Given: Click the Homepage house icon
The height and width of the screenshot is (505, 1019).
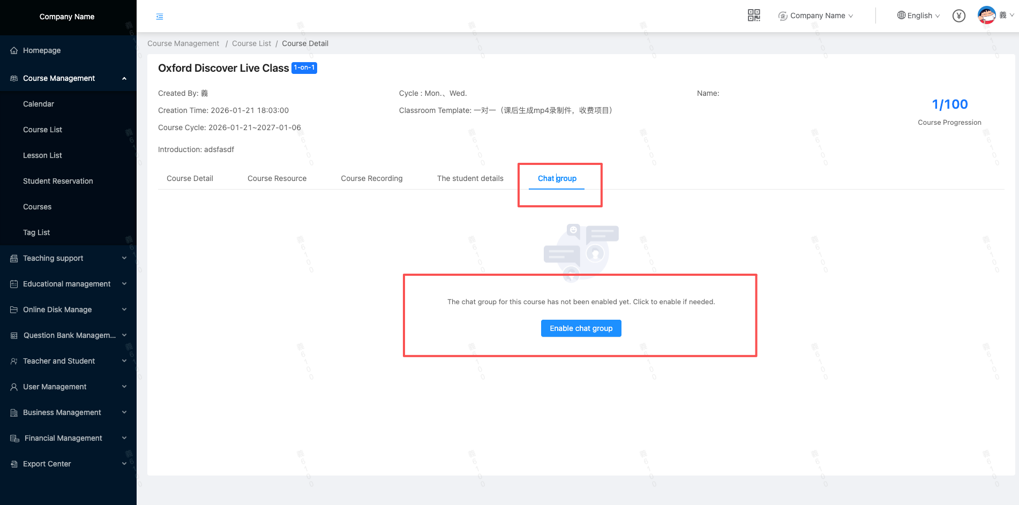Looking at the screenshot, I should pyautogui.click(x=14, y=51).
